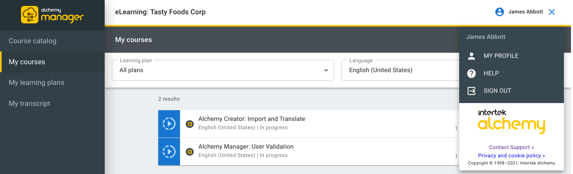The image size is (573, 174).
Task: Click status text under User Validation
Action: pyautogui.click(x=243, y=155)
